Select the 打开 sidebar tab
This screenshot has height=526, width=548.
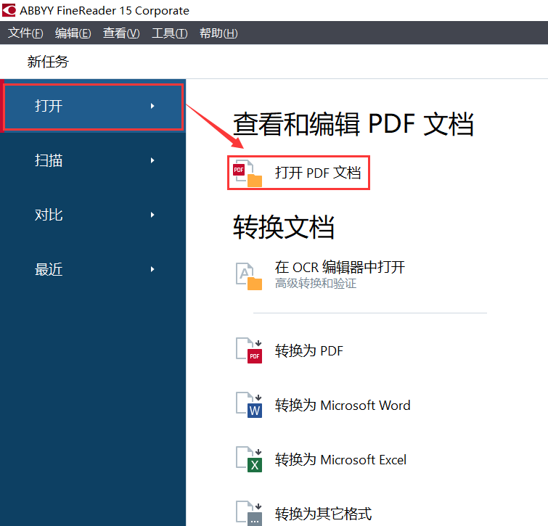[94, 106]
